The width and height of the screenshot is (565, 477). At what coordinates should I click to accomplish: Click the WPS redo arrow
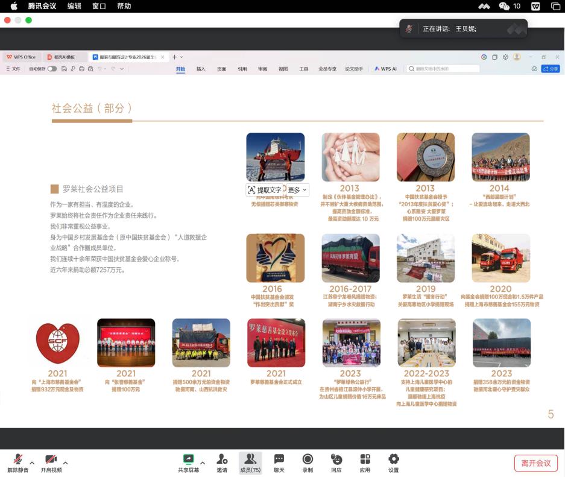click(x=113, y=69)
